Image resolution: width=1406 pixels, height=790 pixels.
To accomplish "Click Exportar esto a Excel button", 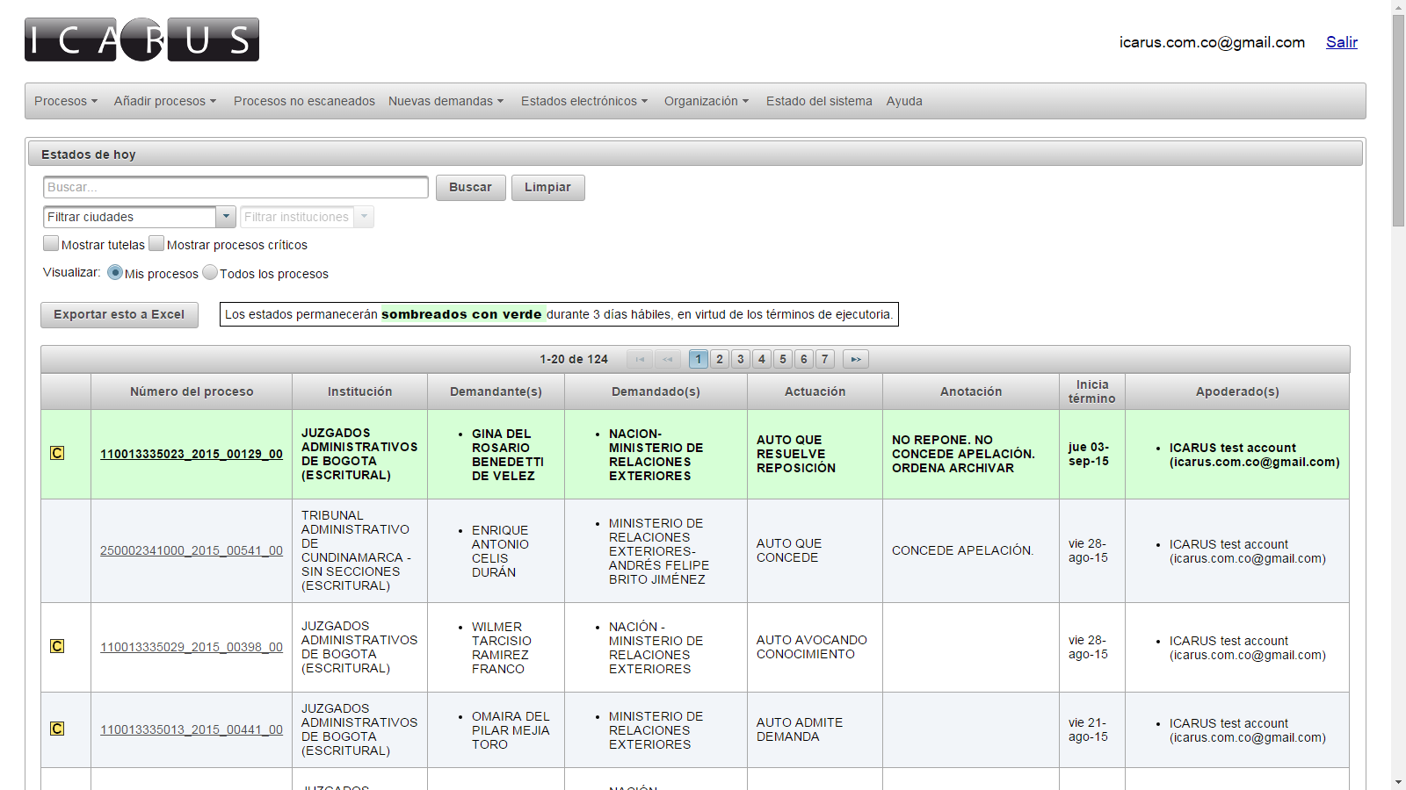I will tap(120, 315).
